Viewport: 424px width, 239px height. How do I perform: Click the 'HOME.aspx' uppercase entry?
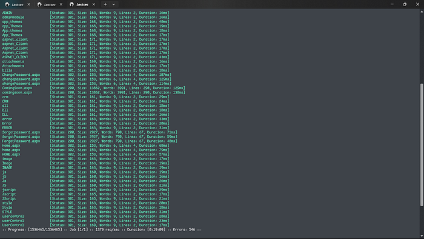point(11,154)
